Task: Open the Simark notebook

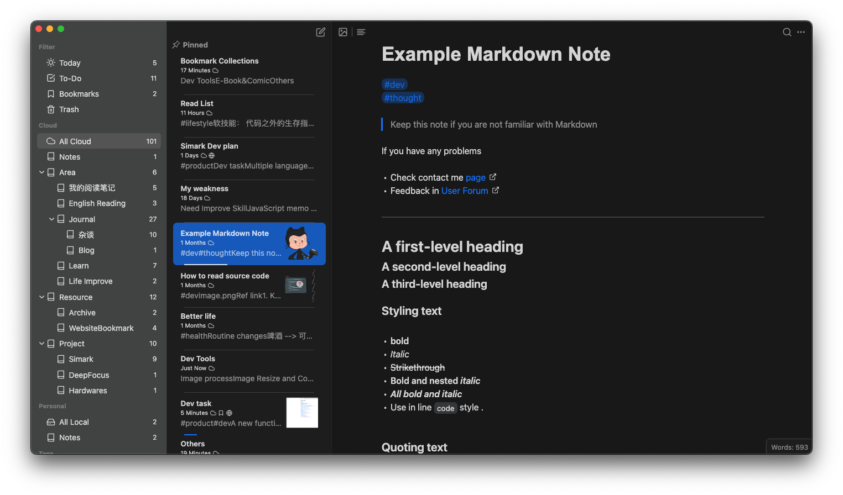Action: point(99,359)
